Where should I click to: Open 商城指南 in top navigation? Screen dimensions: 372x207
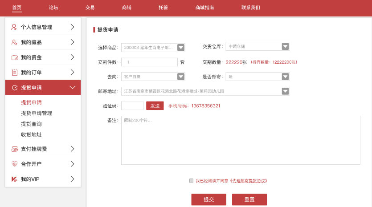click(x=204, y=8)
